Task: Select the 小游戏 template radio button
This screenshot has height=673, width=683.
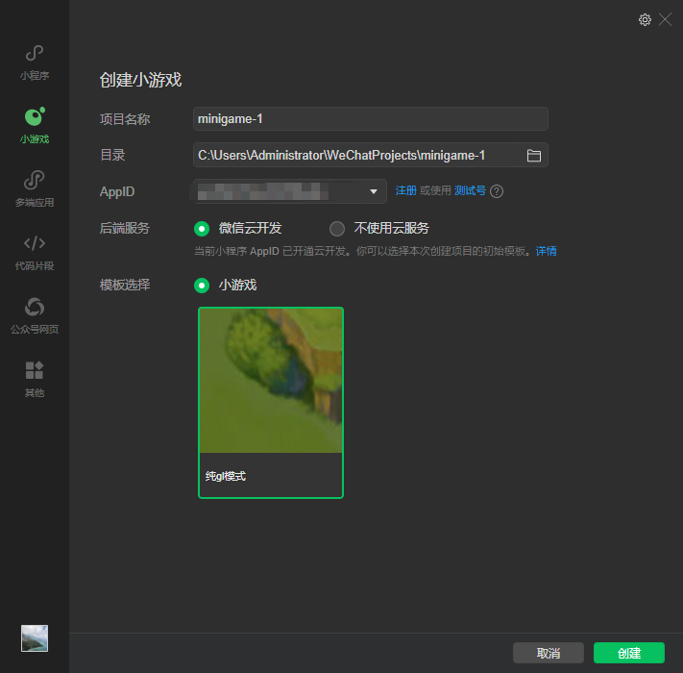Action: pyautogui.click(x=202, y=286)
